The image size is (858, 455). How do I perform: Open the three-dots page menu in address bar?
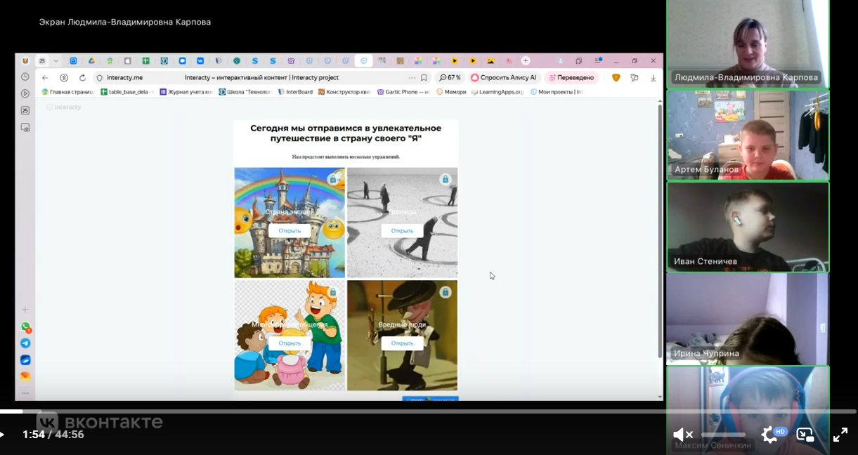click(x=412, y=78)
